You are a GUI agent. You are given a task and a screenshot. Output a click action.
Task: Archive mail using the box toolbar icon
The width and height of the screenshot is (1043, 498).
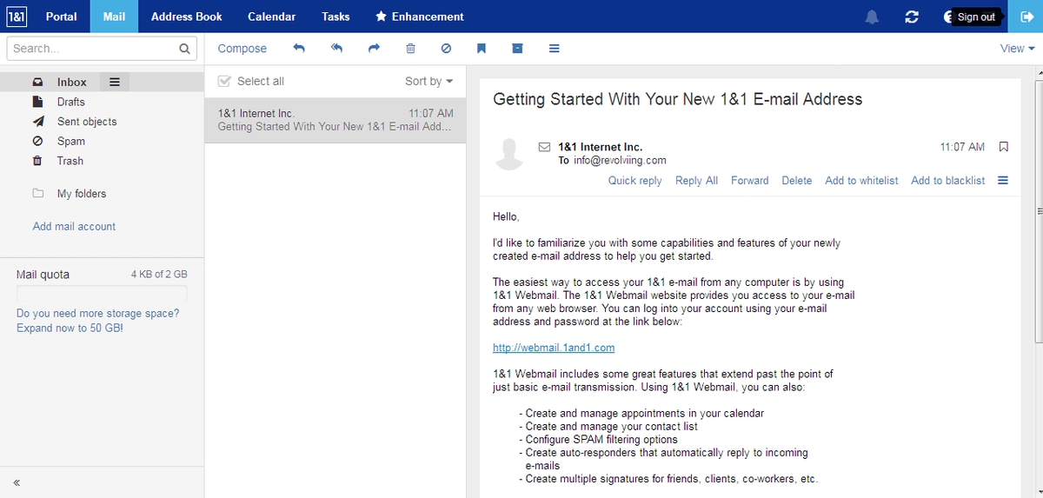click(x=517, y=49)
